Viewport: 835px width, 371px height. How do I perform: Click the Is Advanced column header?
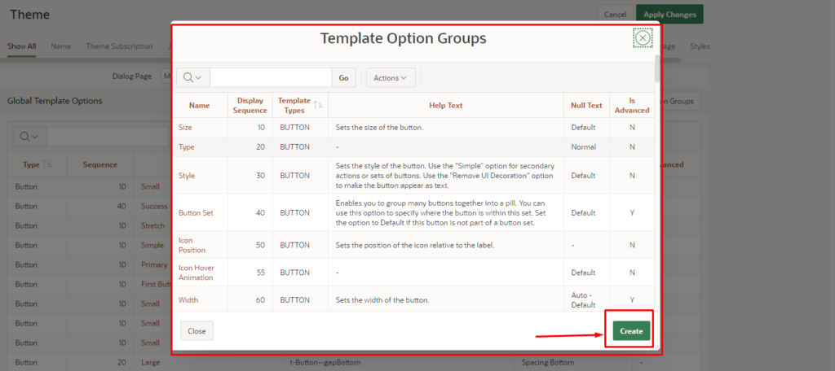tap(631, 105)
